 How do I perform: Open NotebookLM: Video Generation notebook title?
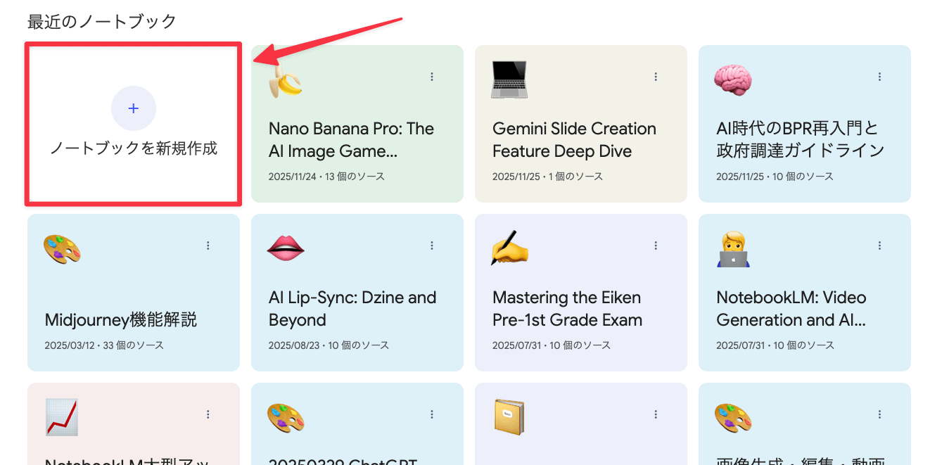[791, 309]
